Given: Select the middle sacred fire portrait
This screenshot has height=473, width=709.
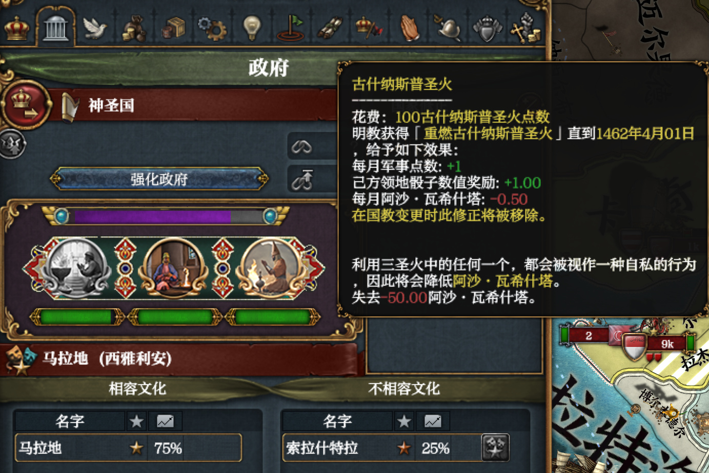Looking at the screenshot, I should [x=174, y=268].
